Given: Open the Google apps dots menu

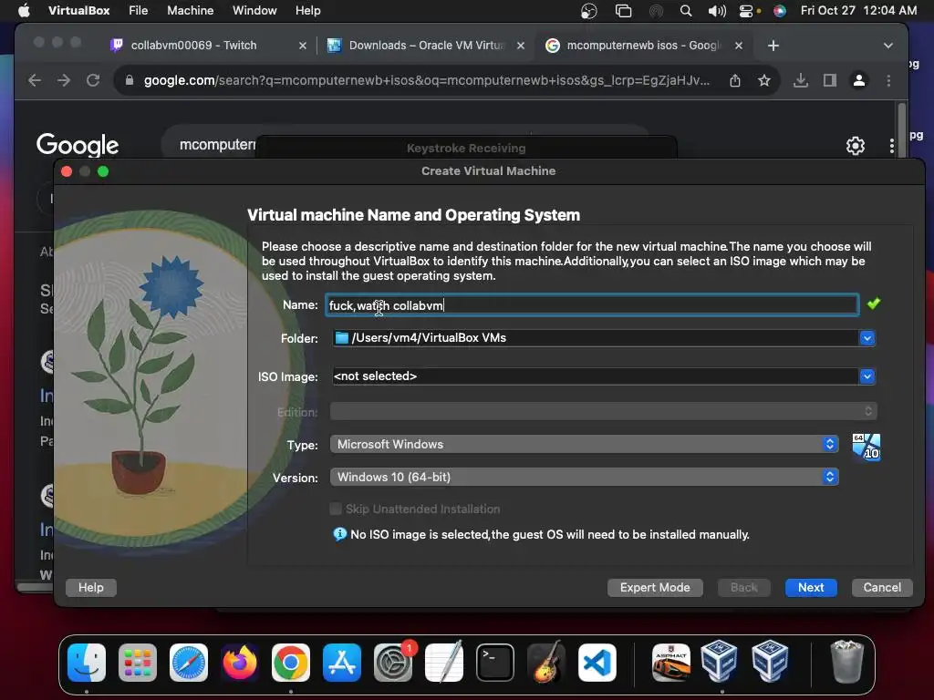Looking at the screenshot, I should click(892, 146).
